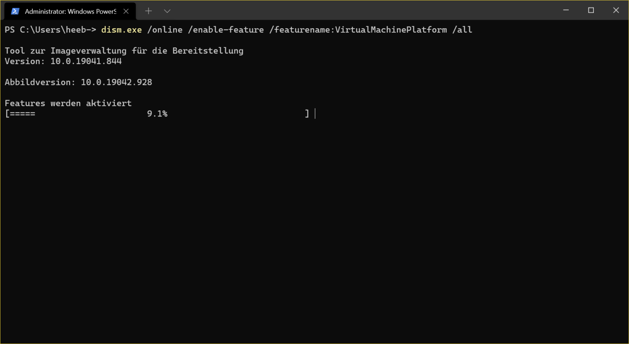
Task: Click the Version 10.0.19041.844 text line
Action: (x=63, y=61)
